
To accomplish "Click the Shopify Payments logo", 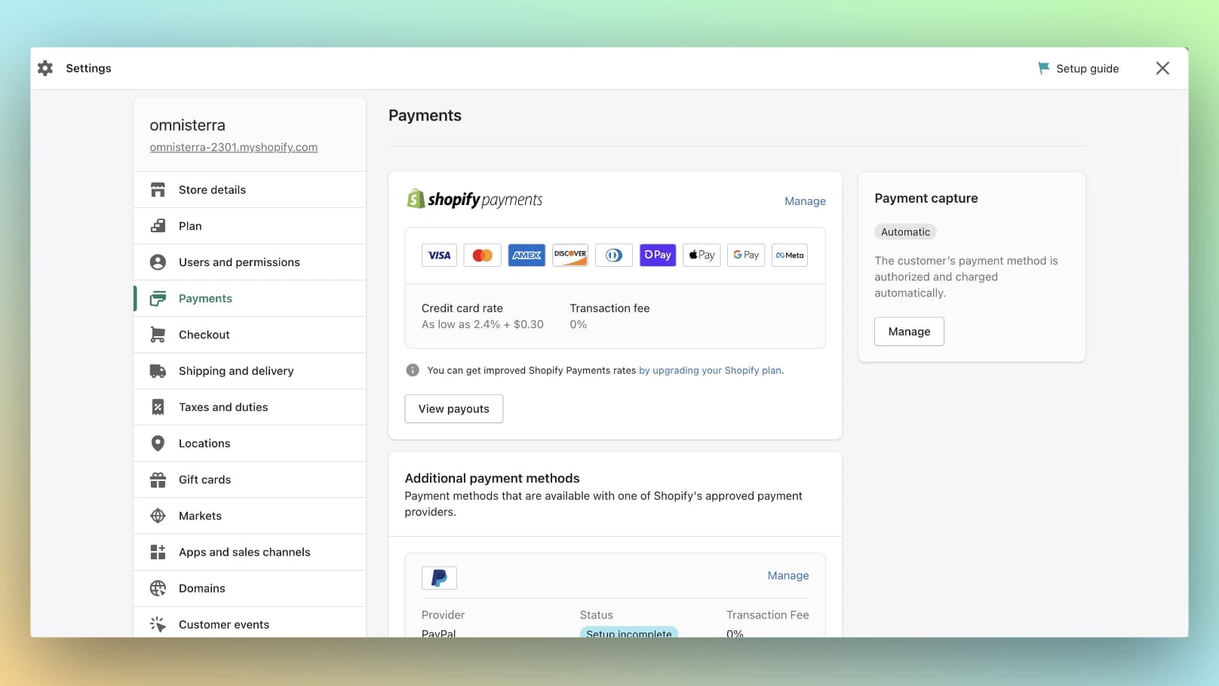I will 474,200.
